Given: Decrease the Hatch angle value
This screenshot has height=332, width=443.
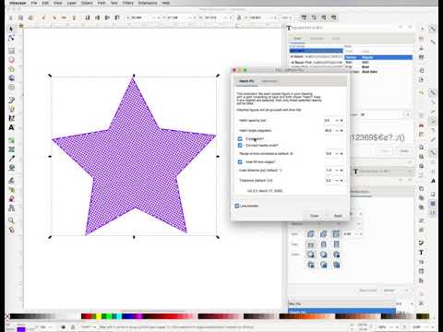Looking at the screenshot, I should click(337, 131).
